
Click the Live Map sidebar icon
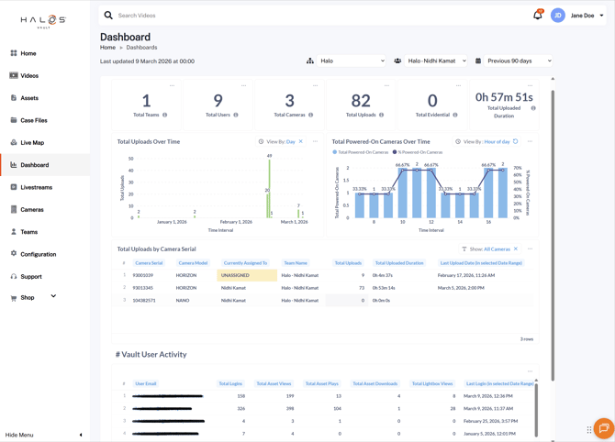(14, 142)
